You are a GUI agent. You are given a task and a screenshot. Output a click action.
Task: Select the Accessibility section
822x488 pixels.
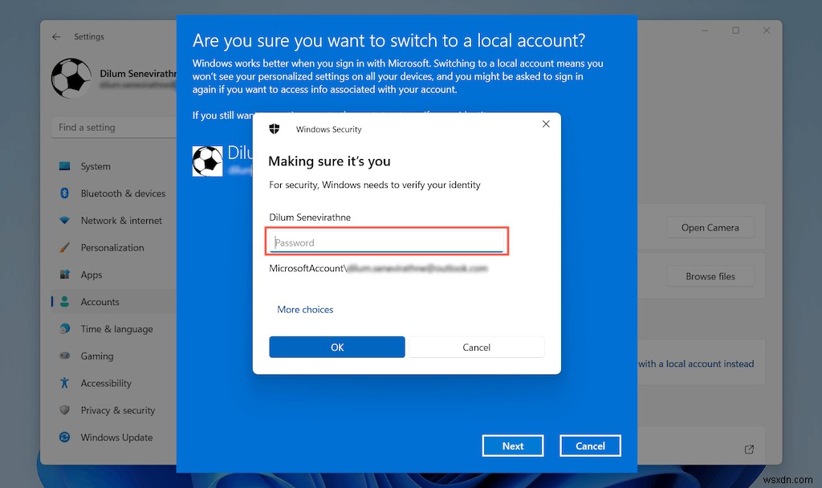pyautogui.click(x=103, y=383)
